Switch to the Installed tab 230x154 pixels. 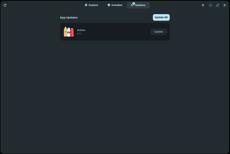click(x=115, y=5)
